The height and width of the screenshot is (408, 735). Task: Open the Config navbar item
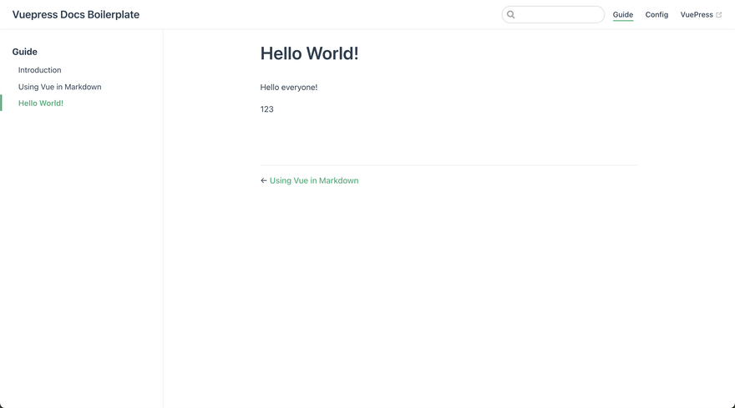[656, 14]
